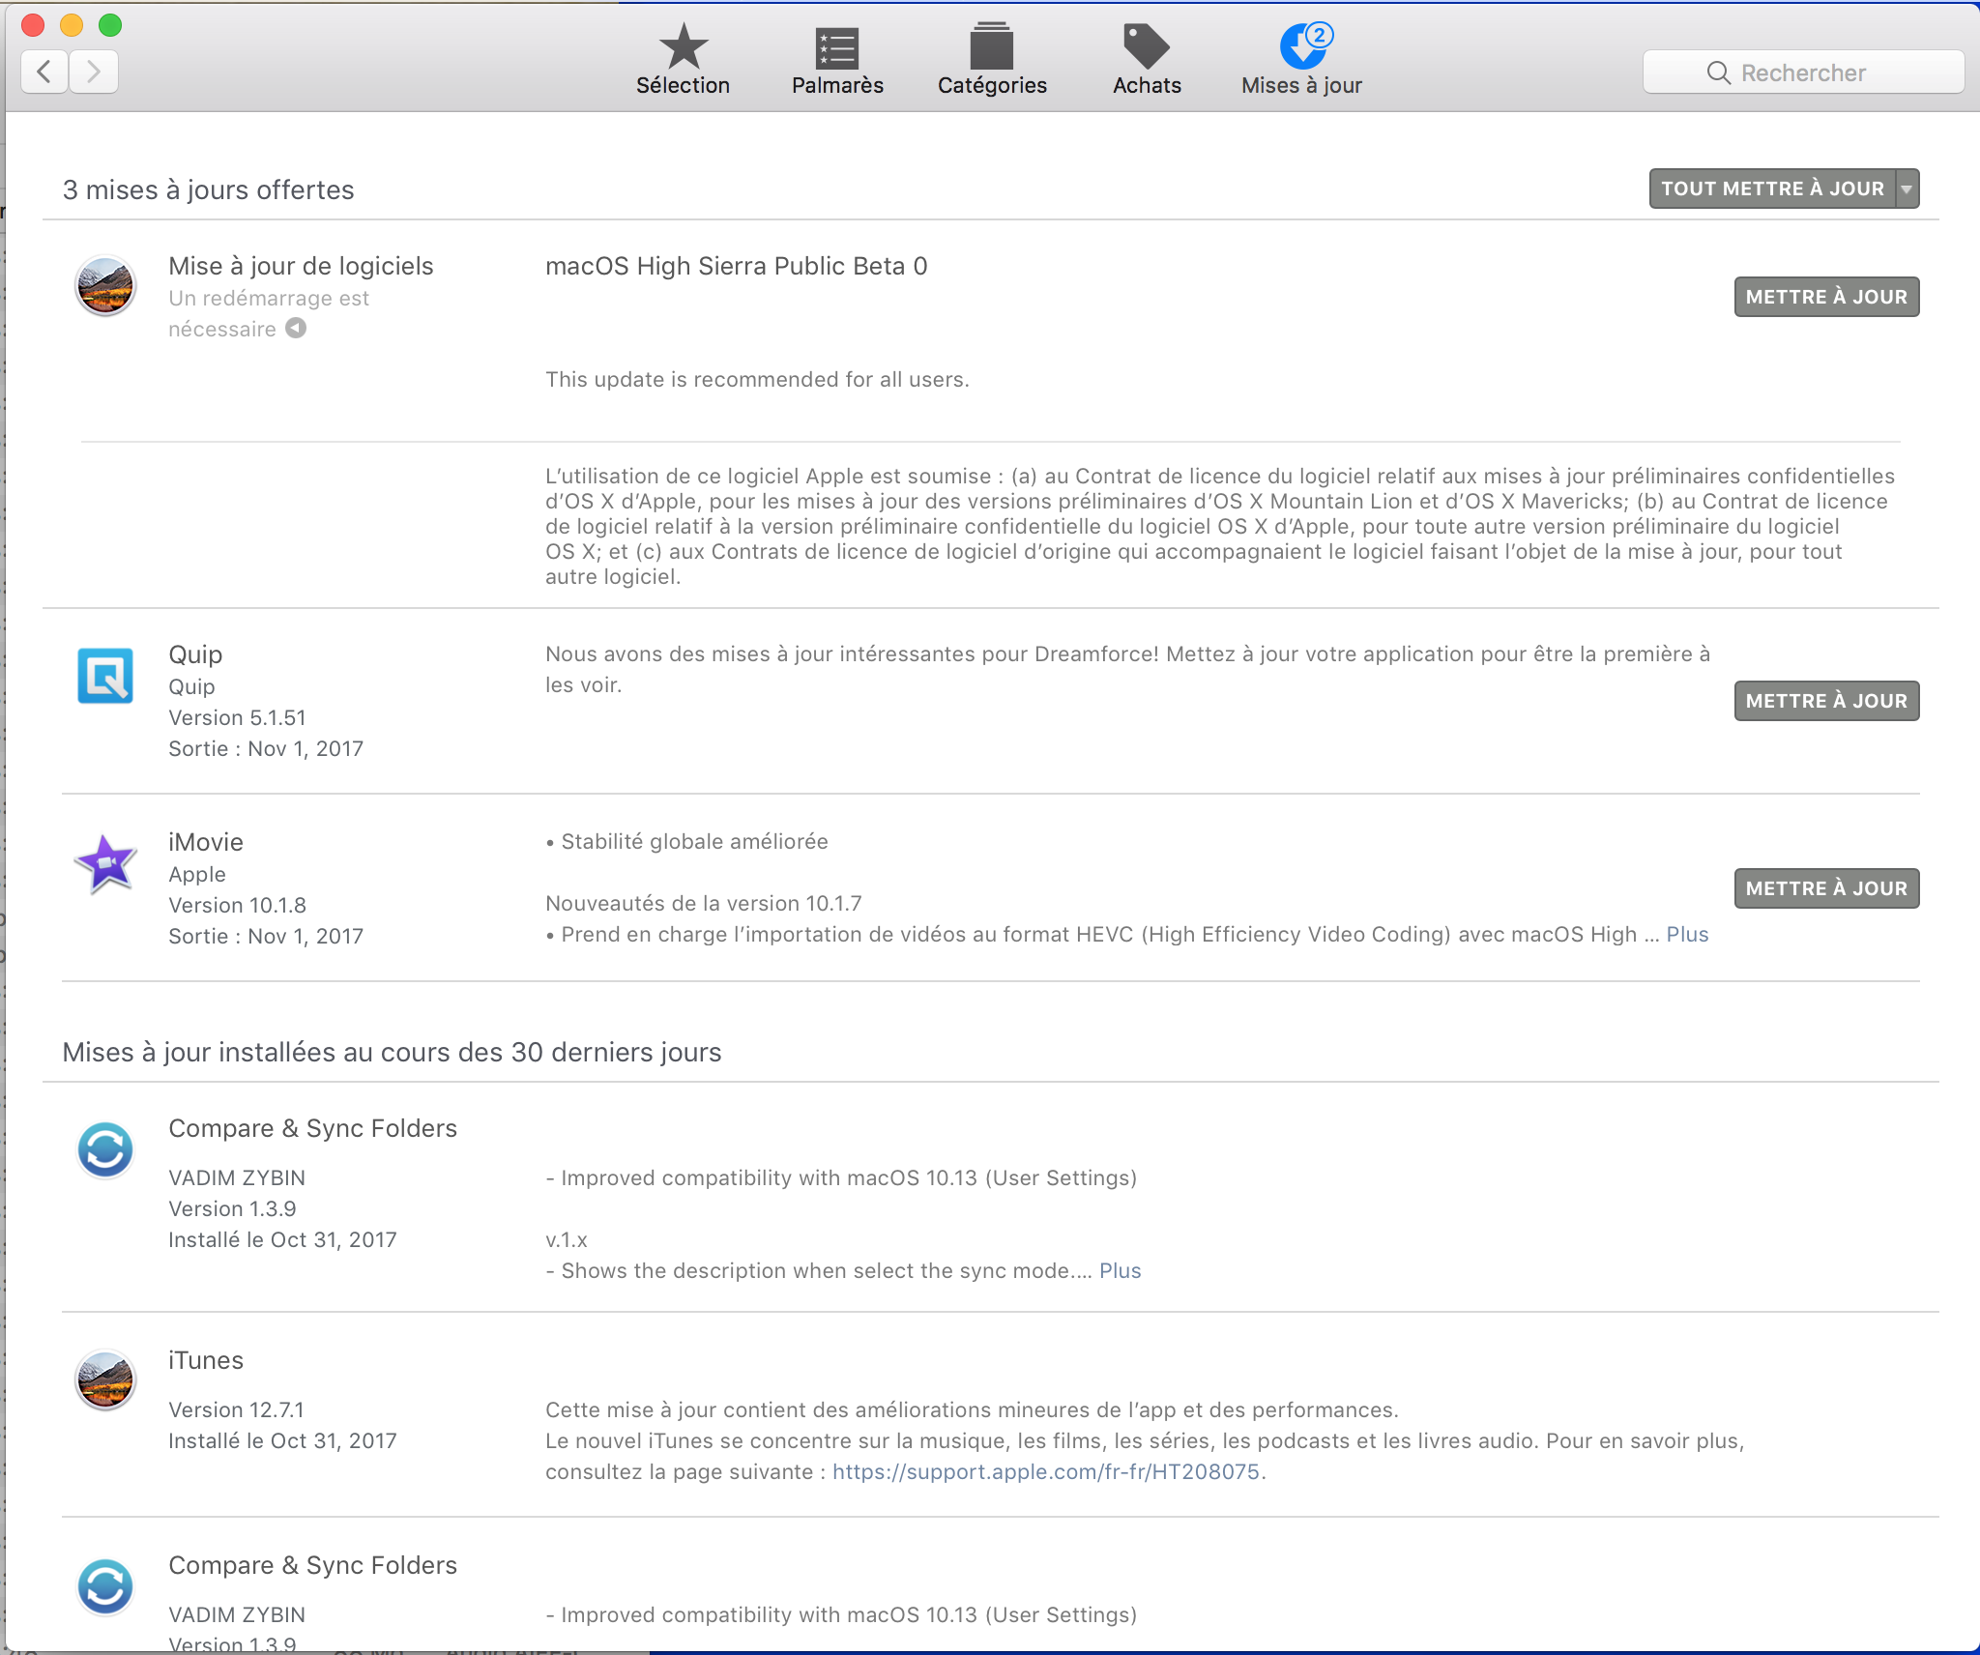Click the Quip app title
Image resolution: width=1980 pixels, height=1655 pixels.
(x=195, y=654)
